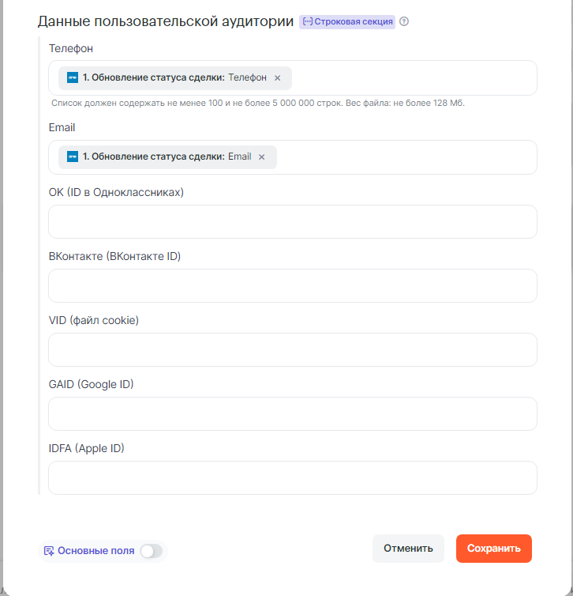Click empty area of the Email field
This screenshot has width=573, height=596.
point(403,157)
